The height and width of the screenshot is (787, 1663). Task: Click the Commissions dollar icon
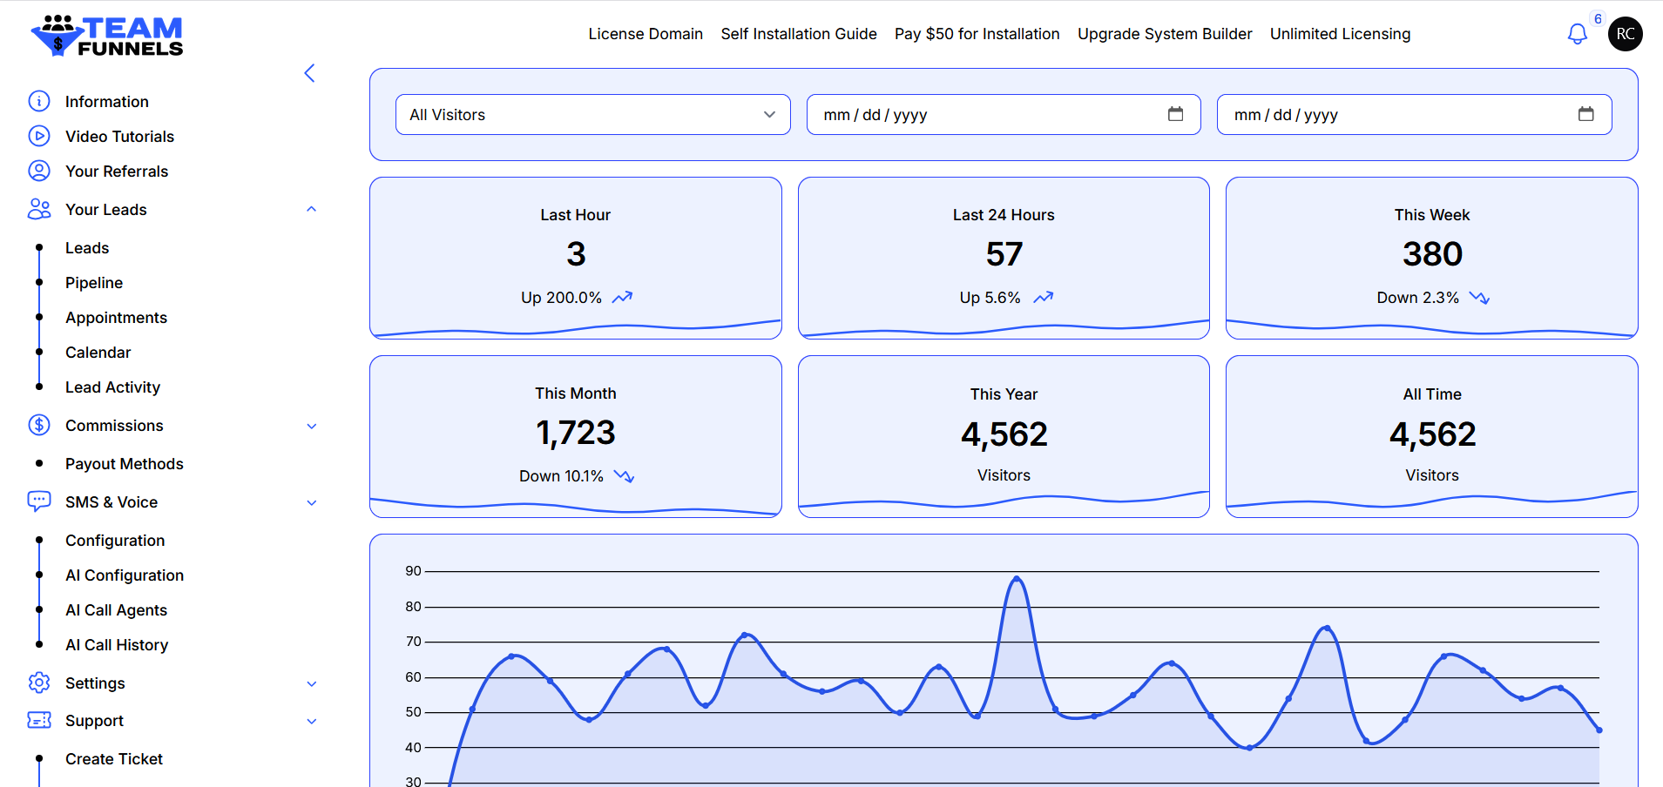point(39,425)
